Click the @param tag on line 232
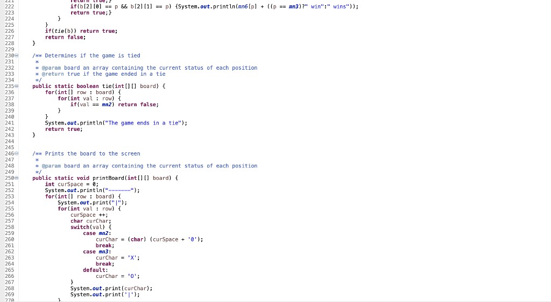The image size is (551, 302). pyautogui.click(x=51, y=68)
